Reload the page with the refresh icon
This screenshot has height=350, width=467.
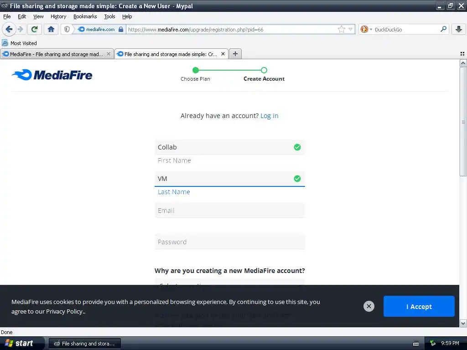pyautogui.click(x=34, y=29)
